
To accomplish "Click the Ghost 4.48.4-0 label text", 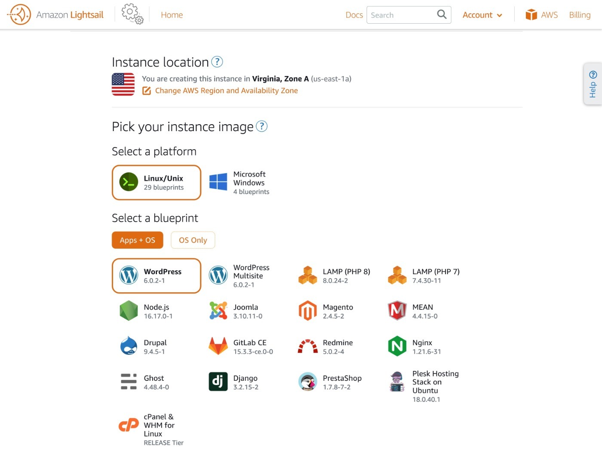I will click(x=157, y=382).
